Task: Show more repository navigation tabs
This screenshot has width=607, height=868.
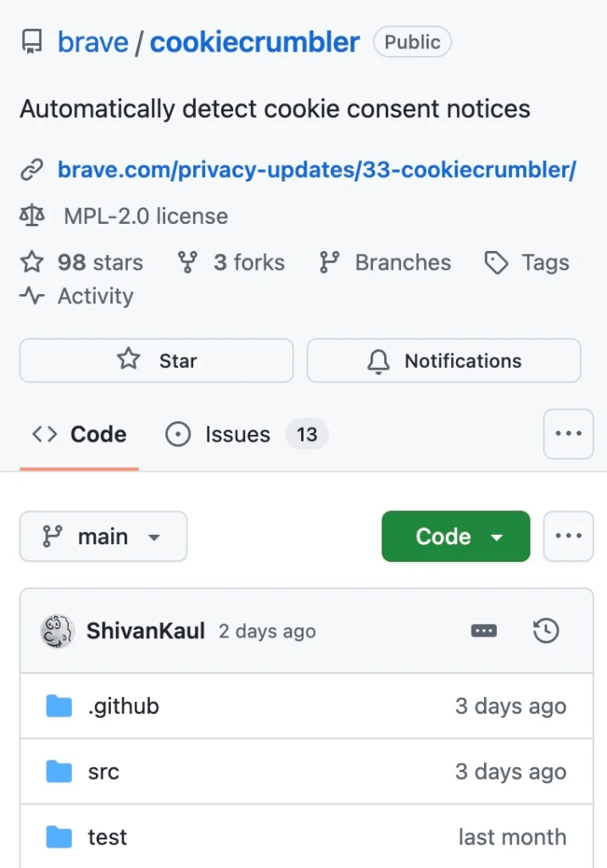Action: click(x=568, y=434)
